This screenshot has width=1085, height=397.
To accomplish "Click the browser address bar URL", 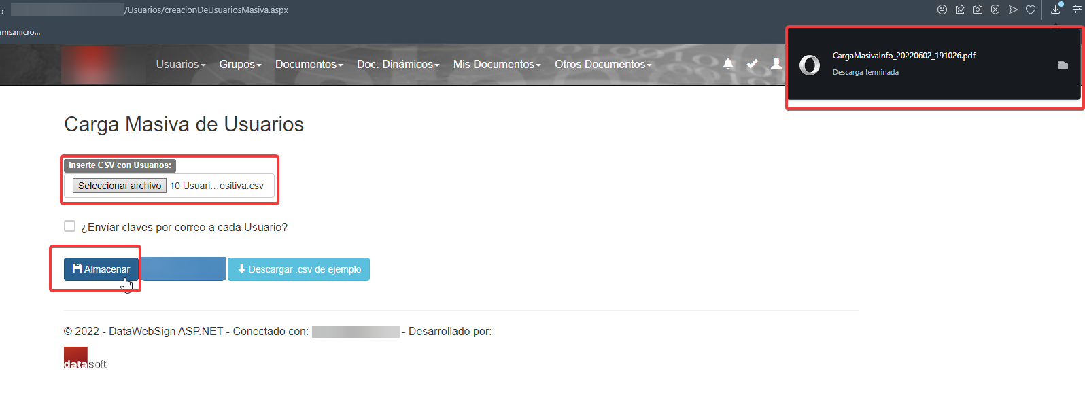I will tap(207, 10).
